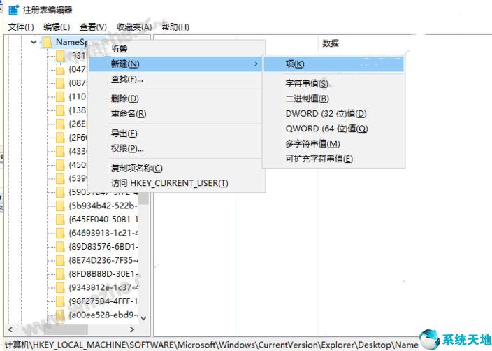Select the {8FD8B88D-30E1- key
492x351 pixels.
[103, 274]
